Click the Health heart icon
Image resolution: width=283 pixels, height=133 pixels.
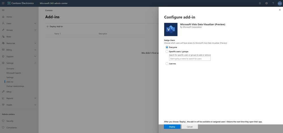pos(3,105)
